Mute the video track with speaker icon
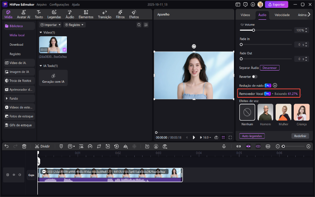 click(20, 175)
